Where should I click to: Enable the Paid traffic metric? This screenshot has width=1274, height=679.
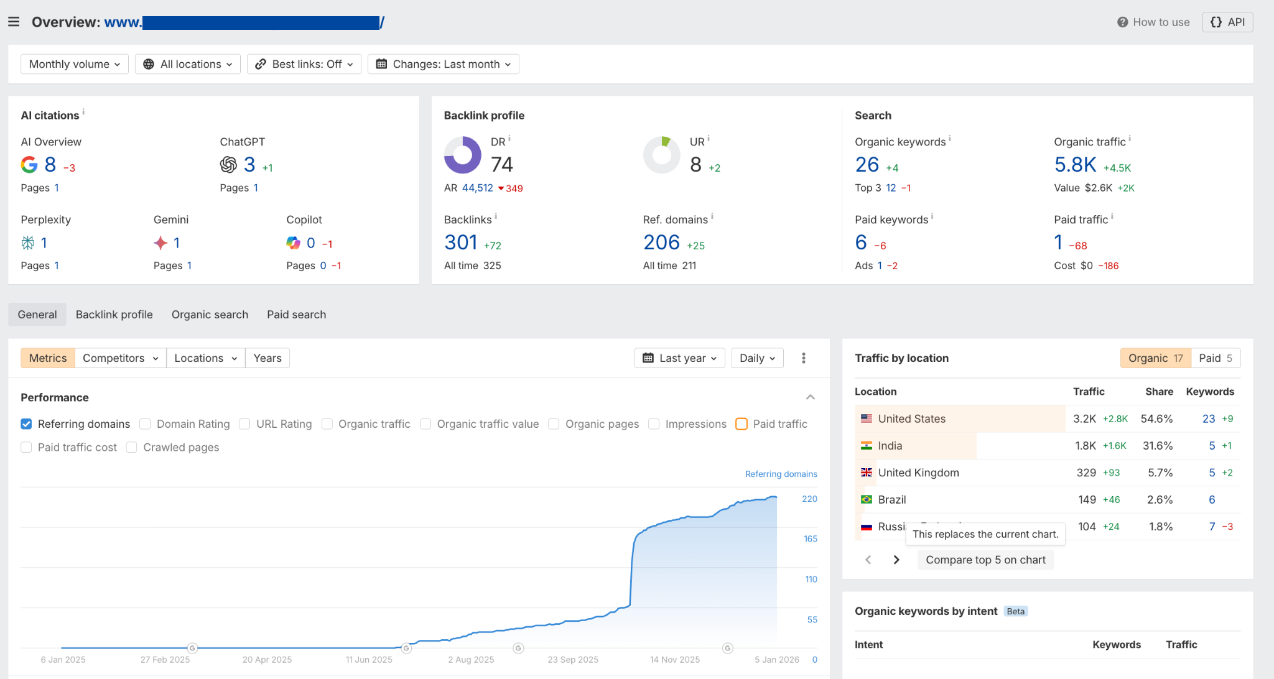point(742,423)
